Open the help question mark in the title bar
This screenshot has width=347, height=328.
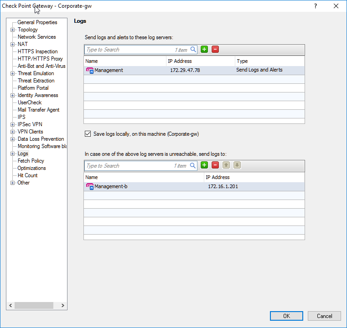pos(316,6)
